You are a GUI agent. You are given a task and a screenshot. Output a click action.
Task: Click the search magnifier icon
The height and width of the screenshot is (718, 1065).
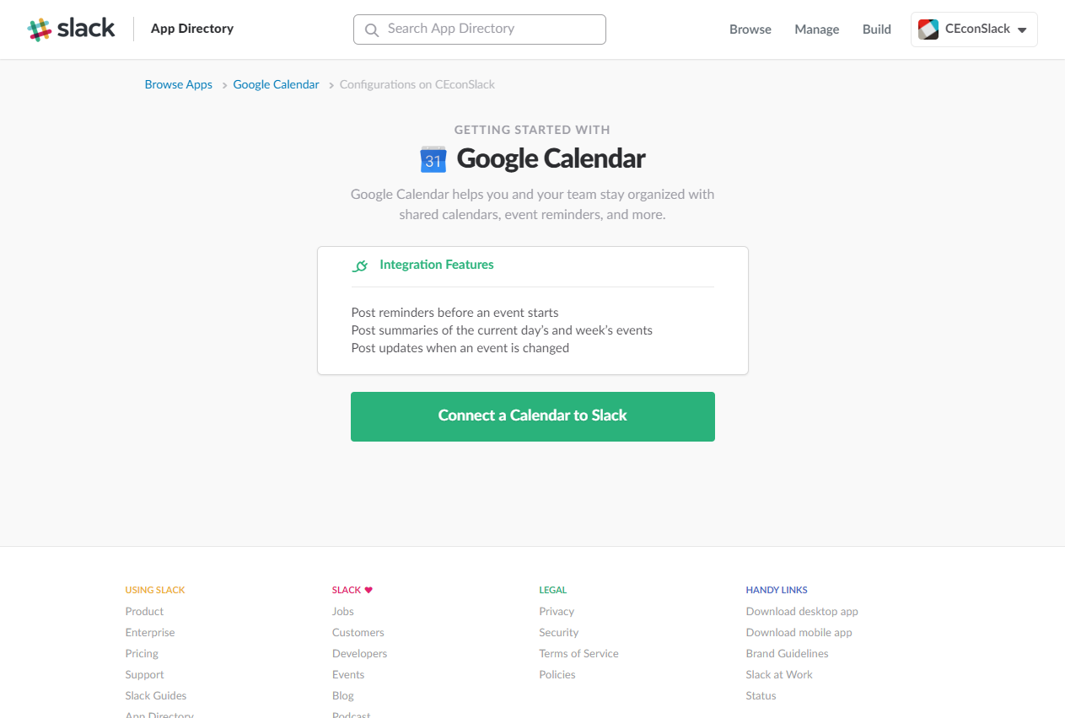[372, 29]
